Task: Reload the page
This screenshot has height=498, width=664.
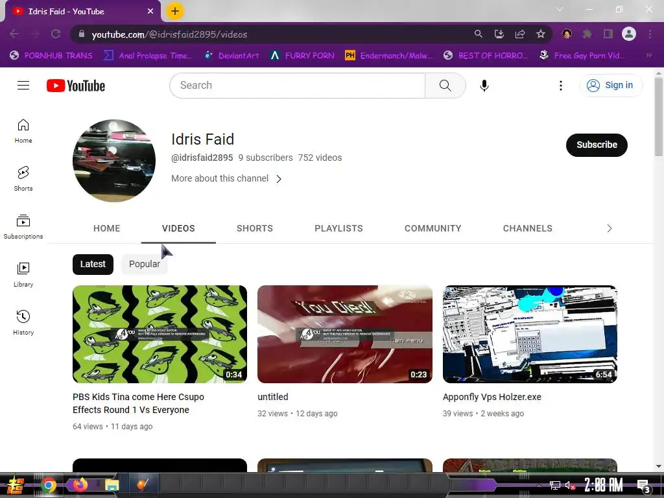Action: [56, 34]
